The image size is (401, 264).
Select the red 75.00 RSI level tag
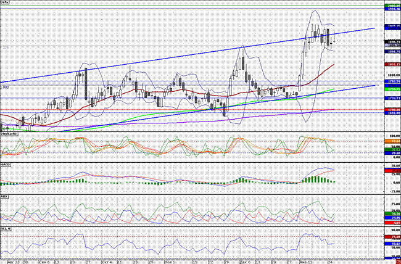(x=392, y=237)
